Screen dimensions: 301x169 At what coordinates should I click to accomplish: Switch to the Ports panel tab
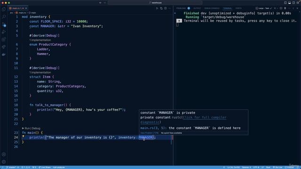pyautogui.click(x=238, y=8)
